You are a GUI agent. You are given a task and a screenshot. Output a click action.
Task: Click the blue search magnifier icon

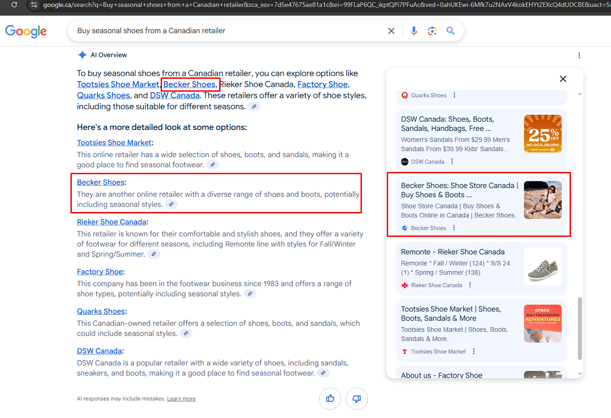pyautogui.click(x=450, y=31)
